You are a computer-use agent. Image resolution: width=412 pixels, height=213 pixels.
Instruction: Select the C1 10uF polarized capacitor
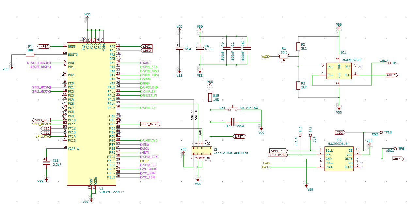[179, 48]
